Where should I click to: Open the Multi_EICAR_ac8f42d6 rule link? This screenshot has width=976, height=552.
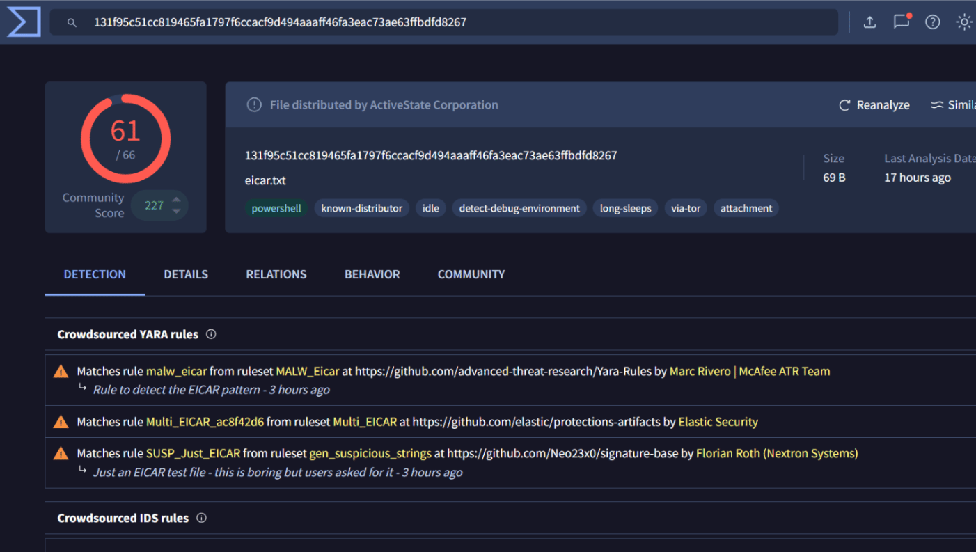pos(205,422)
